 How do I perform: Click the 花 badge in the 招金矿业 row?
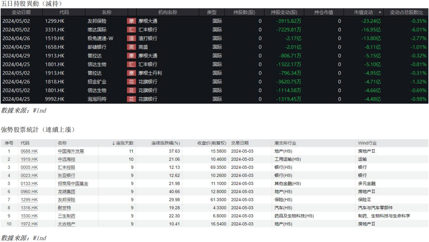(131, 82)
